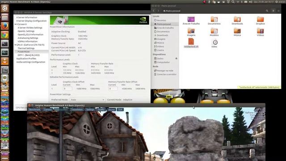Screen dimensions: 286x161
Task: Open the Files manager icon in the dock
Action: [5, 17]
